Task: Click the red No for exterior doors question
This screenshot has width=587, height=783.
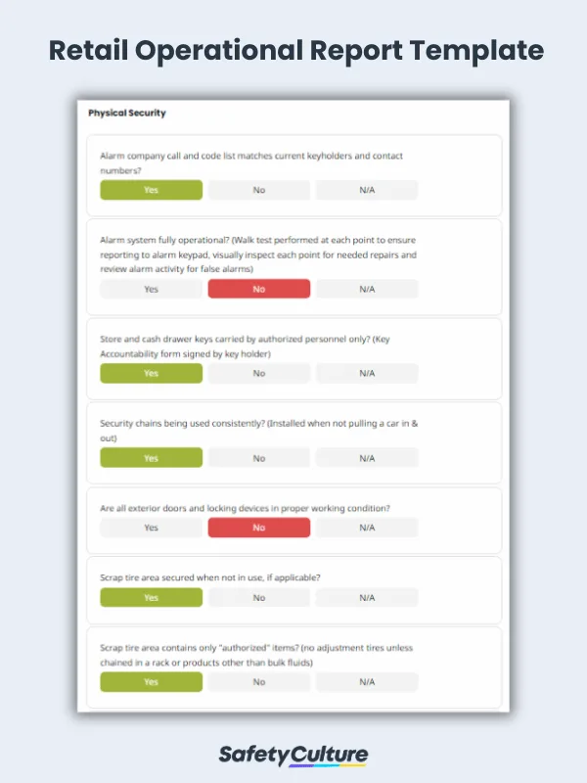Action: click(259, 528)
